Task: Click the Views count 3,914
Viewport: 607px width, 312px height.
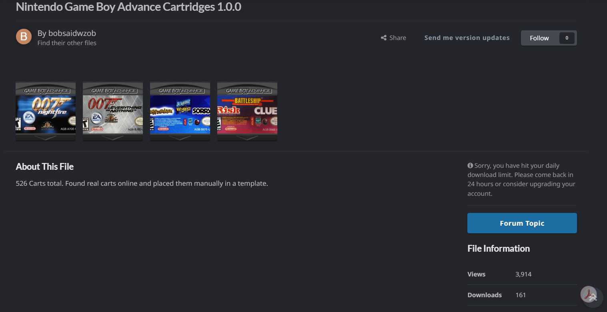Action: pyautogui.click(x=523, y=274)
